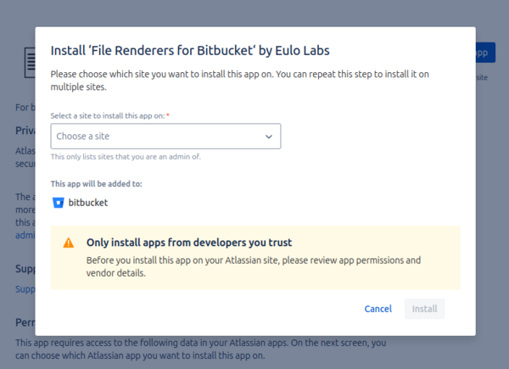Click the orange warning triangle icon
The width and height of the screenshot is (509, 369).
pos(69,243)
